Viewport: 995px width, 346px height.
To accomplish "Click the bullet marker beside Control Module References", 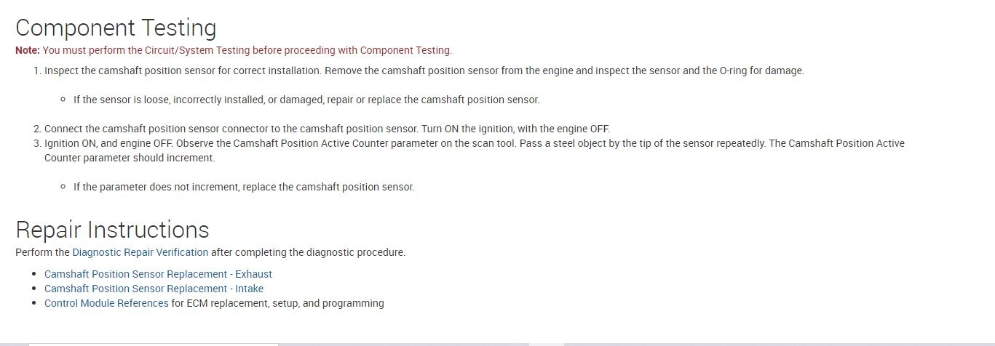I will click(34, 303).
